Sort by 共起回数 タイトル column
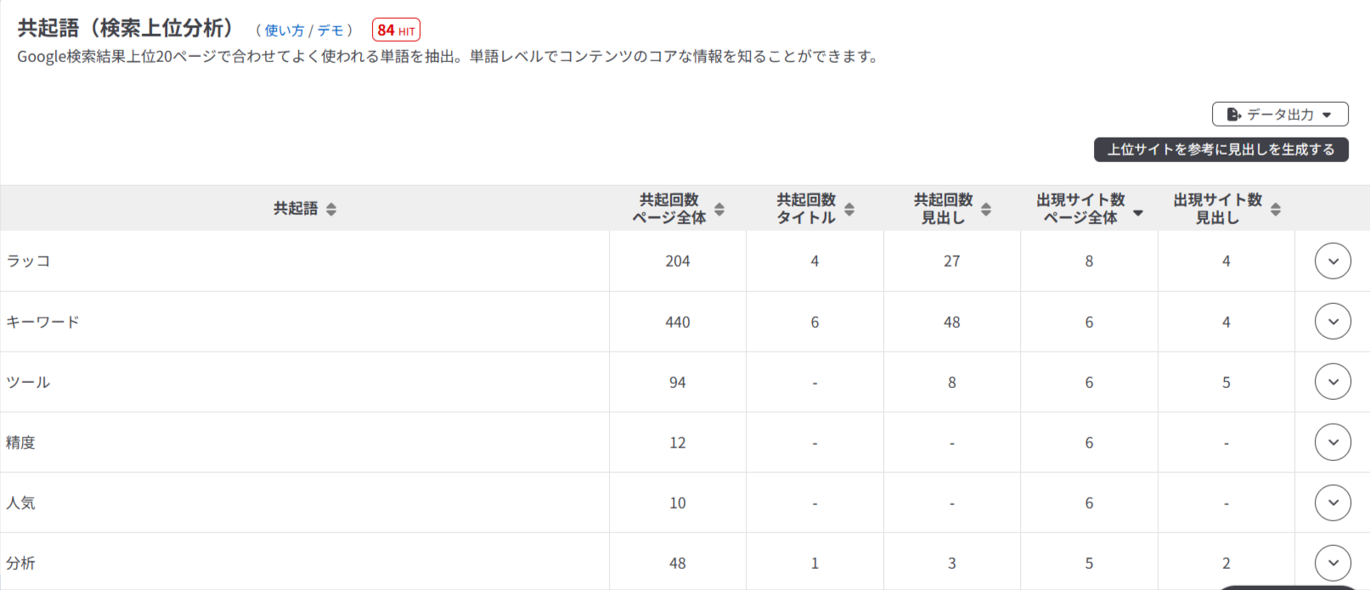The height and width of the screenshot is (590, 1370). [x=849, y=209]
